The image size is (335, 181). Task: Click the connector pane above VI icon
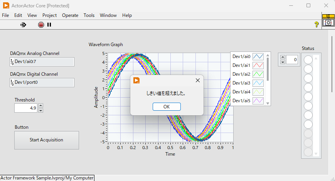tap(328, 16)
